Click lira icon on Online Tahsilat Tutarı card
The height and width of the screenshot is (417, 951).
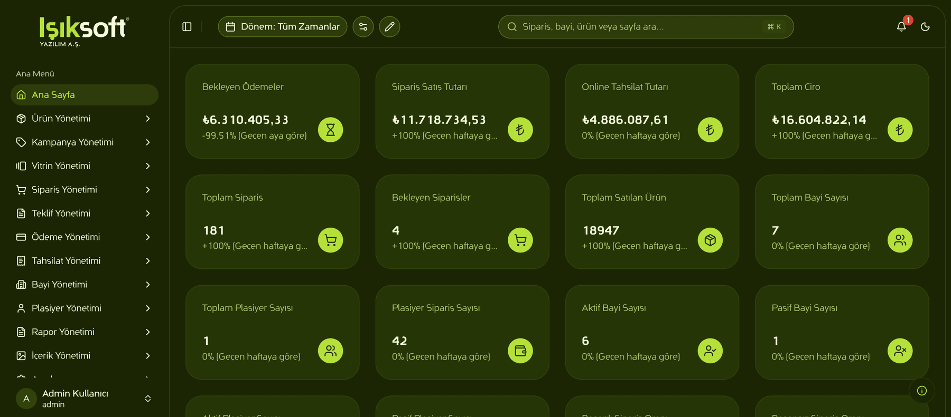tap(710, 130)
